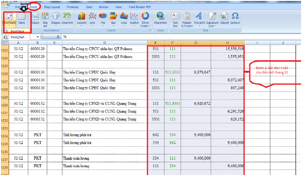
Task: Open Header & Footer tool
Action: tap(187, 19)
